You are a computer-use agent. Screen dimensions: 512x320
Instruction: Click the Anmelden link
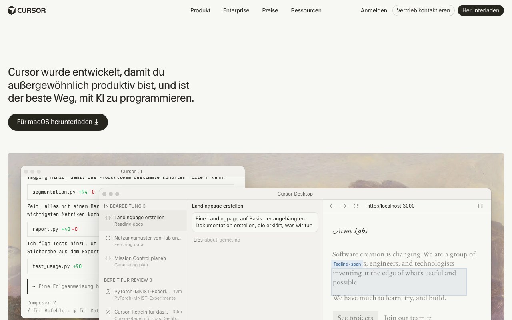point(374,10)
